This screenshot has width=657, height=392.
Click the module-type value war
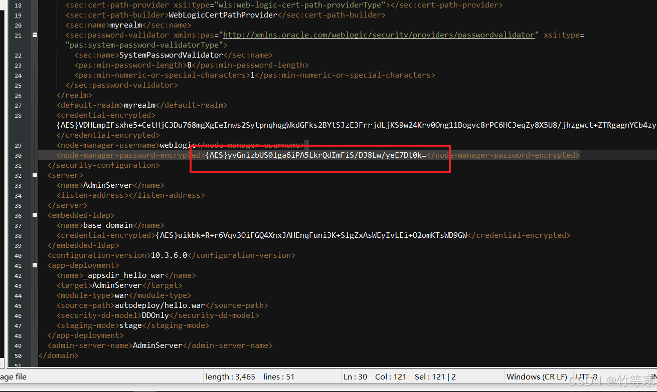pos(121,295)
